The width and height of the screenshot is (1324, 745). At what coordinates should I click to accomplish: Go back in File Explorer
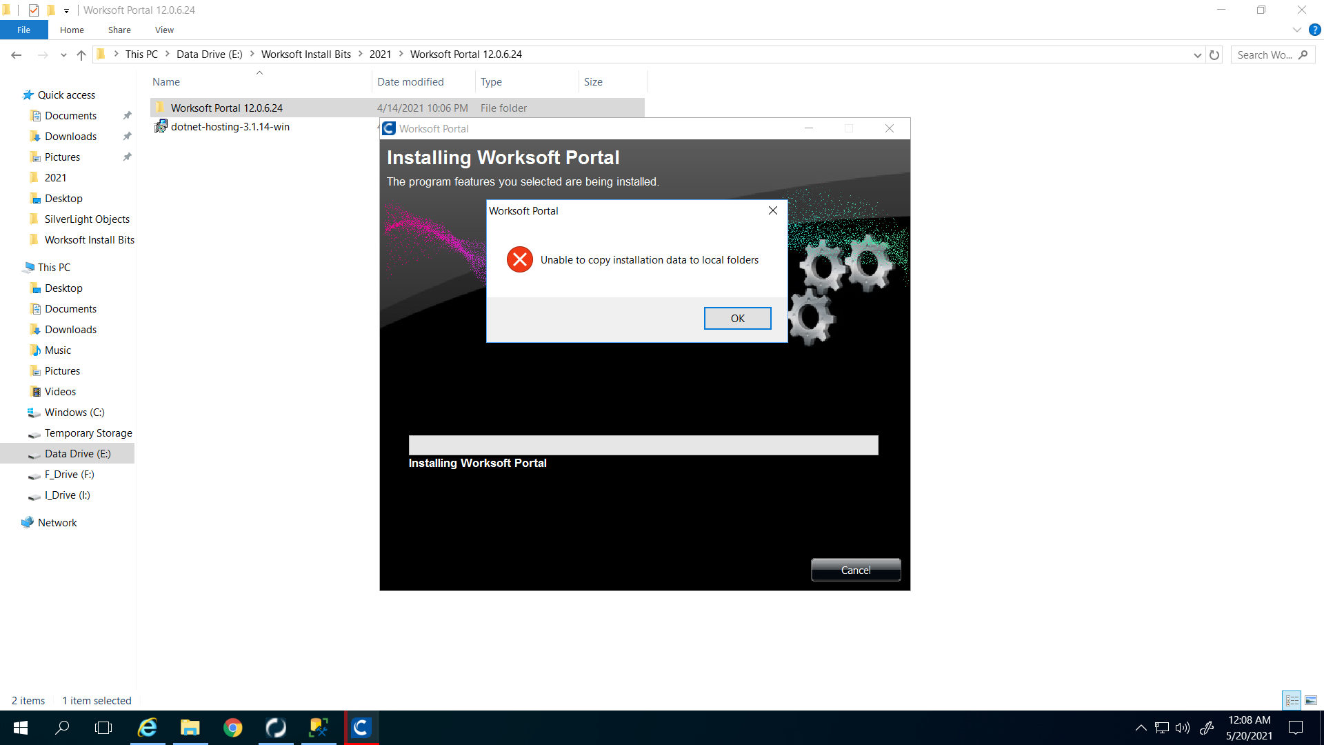(x=17, y=54)
